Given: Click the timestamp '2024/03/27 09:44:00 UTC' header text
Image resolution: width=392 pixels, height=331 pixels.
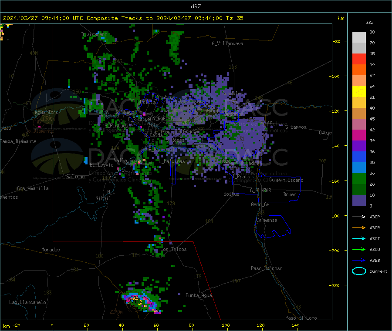Looking at the screenshot, I should tap(43, 18).
